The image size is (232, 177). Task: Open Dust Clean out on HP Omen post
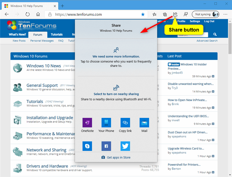click(x=188, y=132)
